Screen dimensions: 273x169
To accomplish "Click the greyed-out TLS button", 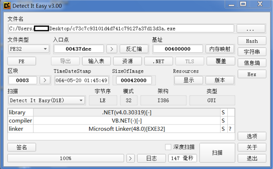I will pos(190,61).
